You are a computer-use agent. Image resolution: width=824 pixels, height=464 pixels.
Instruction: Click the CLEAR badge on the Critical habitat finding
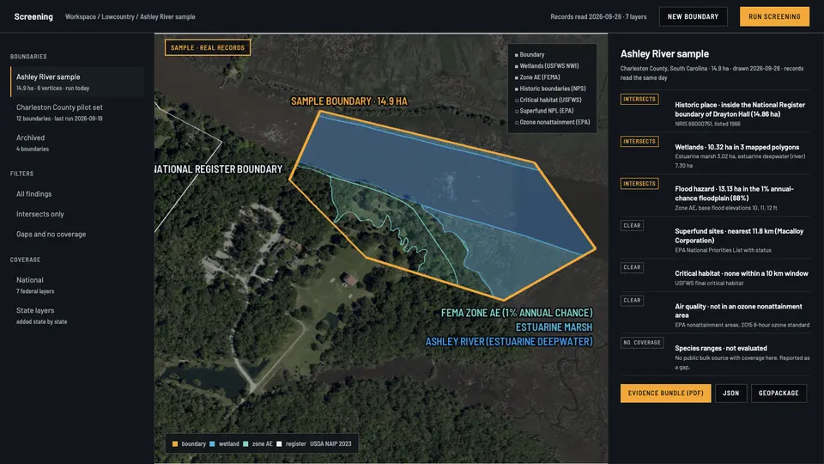[x=632, y=267]
